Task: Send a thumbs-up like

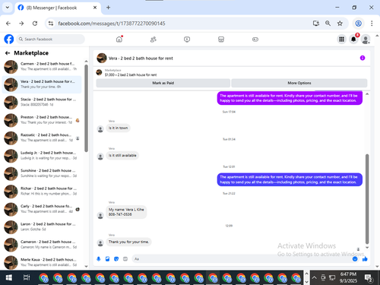Action: pyautogui.click(x=365, y=258)
